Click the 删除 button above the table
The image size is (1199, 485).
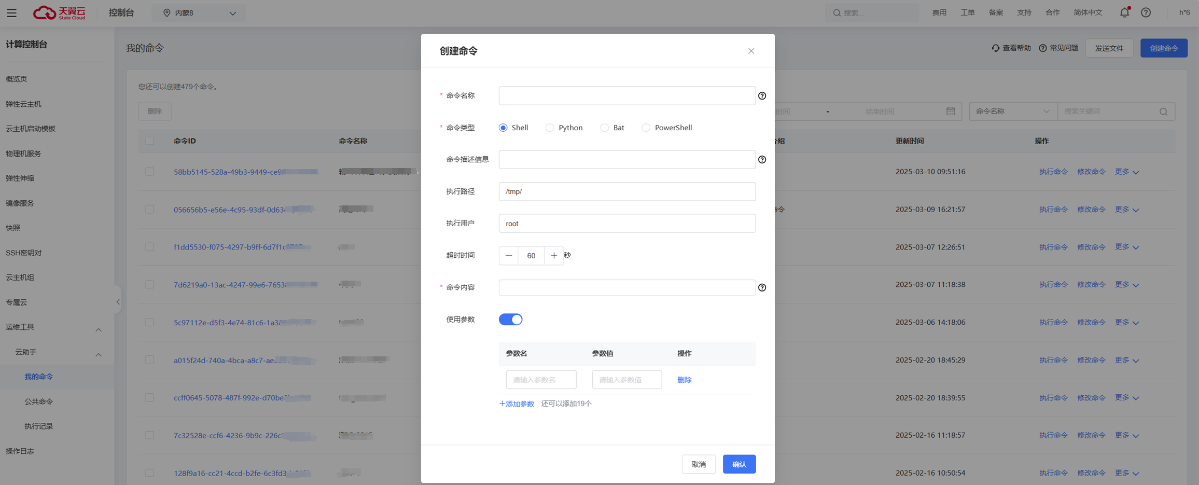(155, 111)
